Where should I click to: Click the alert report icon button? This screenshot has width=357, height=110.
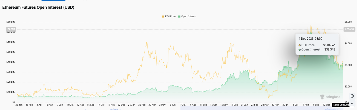pyautogui.click(x=352, y=96)
